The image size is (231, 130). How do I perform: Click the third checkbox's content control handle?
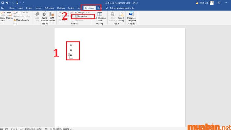(69, 55)
